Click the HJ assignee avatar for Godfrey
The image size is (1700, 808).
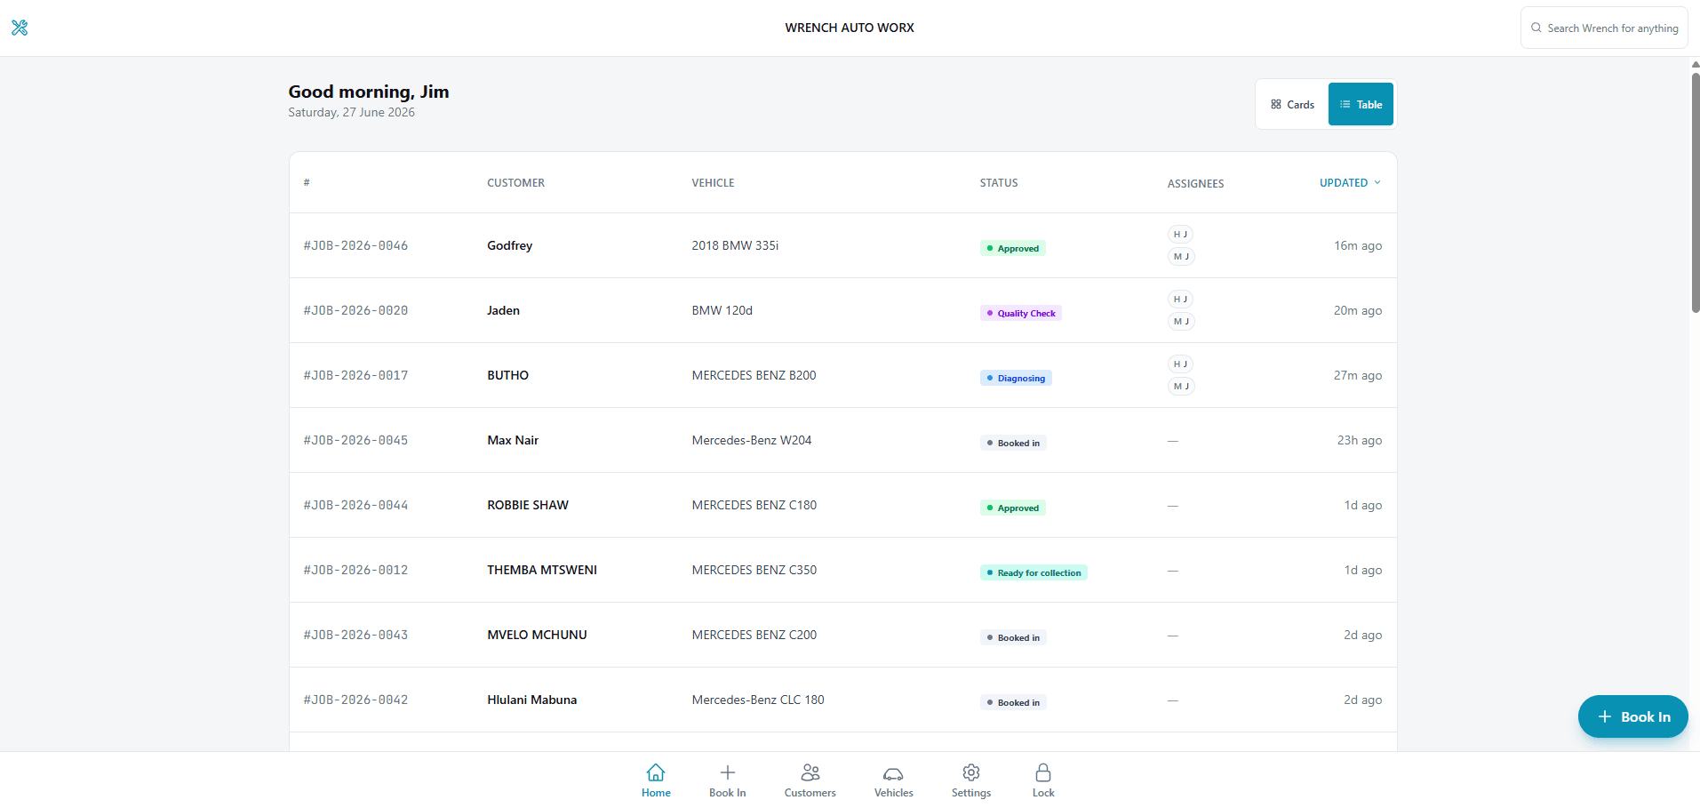1180,235
